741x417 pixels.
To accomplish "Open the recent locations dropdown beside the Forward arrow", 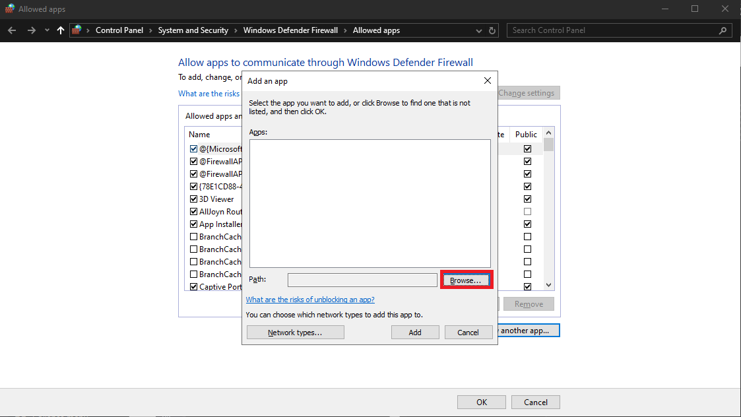I will click(x=46, y=30).
